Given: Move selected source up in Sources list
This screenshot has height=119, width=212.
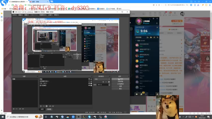Looking at the screenshot, I should 50,106.
